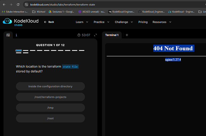Click the Back button beside the logo
The image size is (206, 136).
(x=49, y=22)
